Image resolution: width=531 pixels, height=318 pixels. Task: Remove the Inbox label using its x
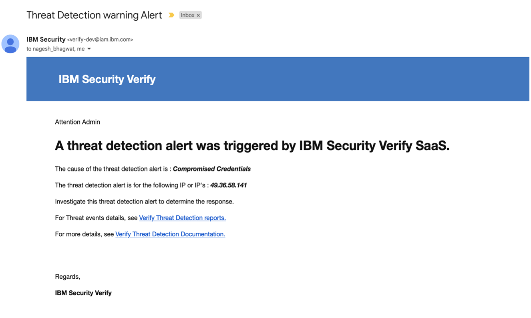click(x=198, y=16)
